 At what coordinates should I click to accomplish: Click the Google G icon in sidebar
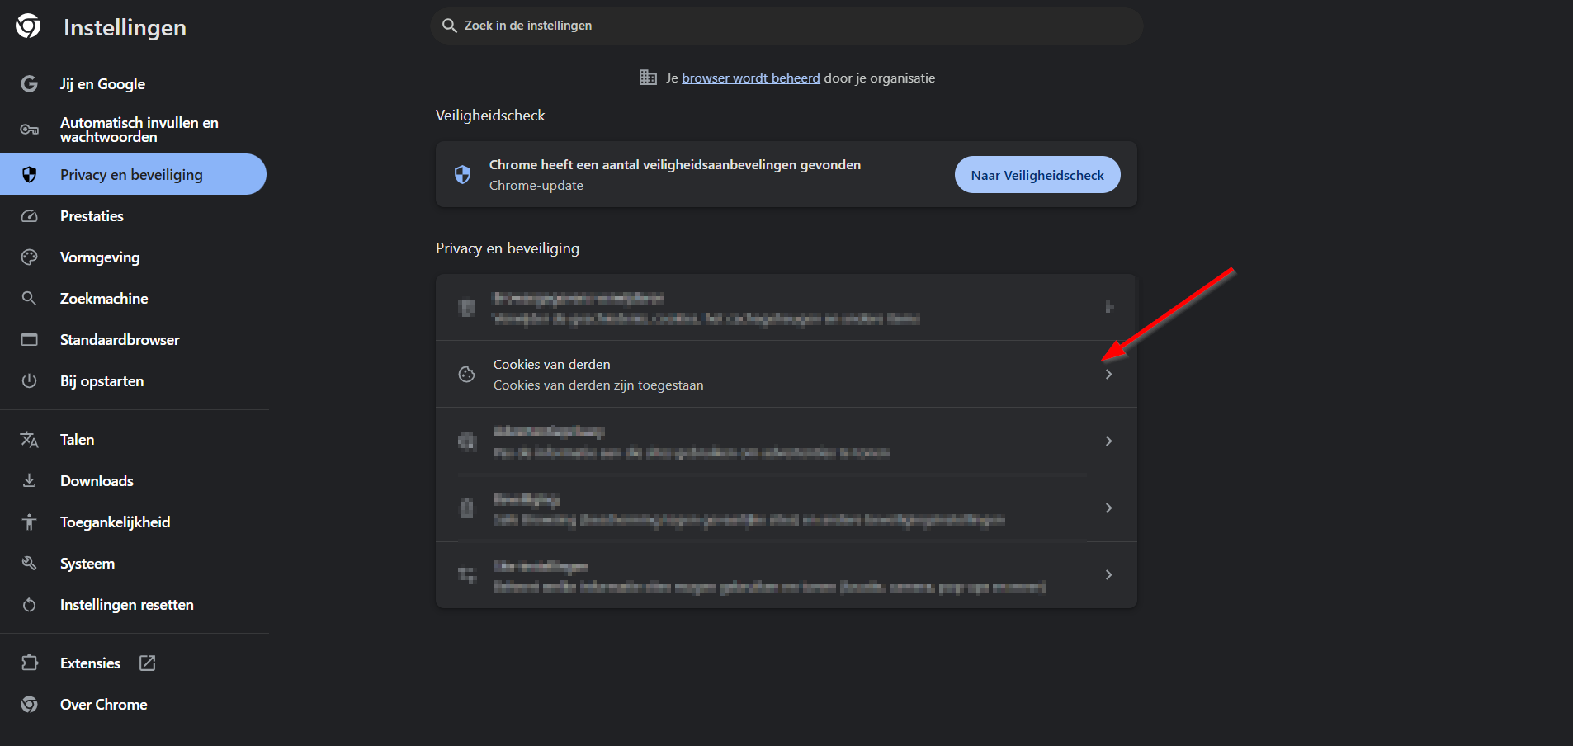30,84
